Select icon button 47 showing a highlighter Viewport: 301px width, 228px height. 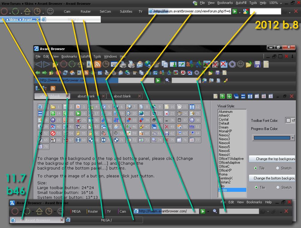[144, 127]
